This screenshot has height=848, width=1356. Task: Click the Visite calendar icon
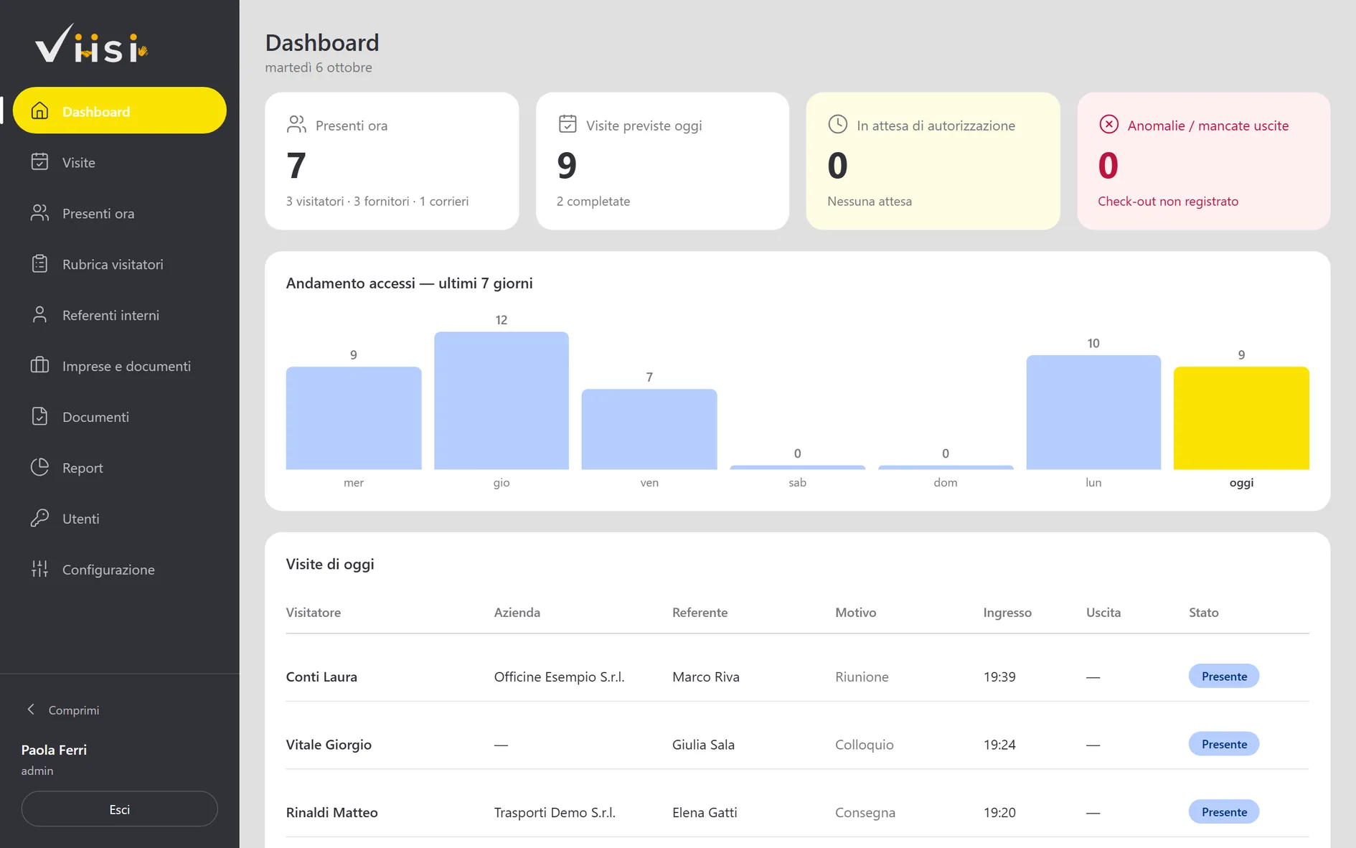pyautogui.click(x=40, y=161)
